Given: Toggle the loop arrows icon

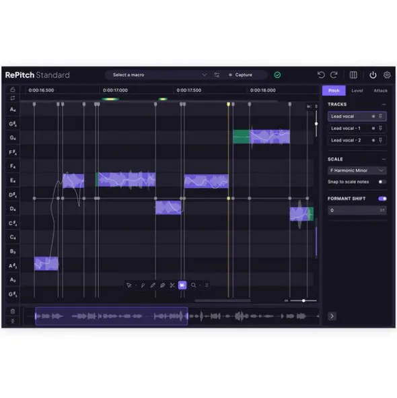Looking at the screenshot, I should click(x=13, y=98).
